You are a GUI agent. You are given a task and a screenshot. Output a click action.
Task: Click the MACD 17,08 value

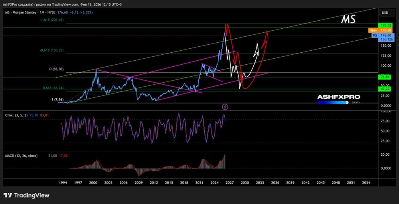click(63, 156)
